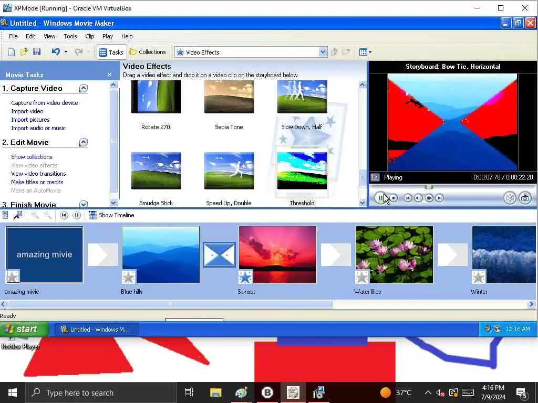Viewport: 538px width, 403px height.
Task: Click Capture from video device link
Action: point(45,103)
